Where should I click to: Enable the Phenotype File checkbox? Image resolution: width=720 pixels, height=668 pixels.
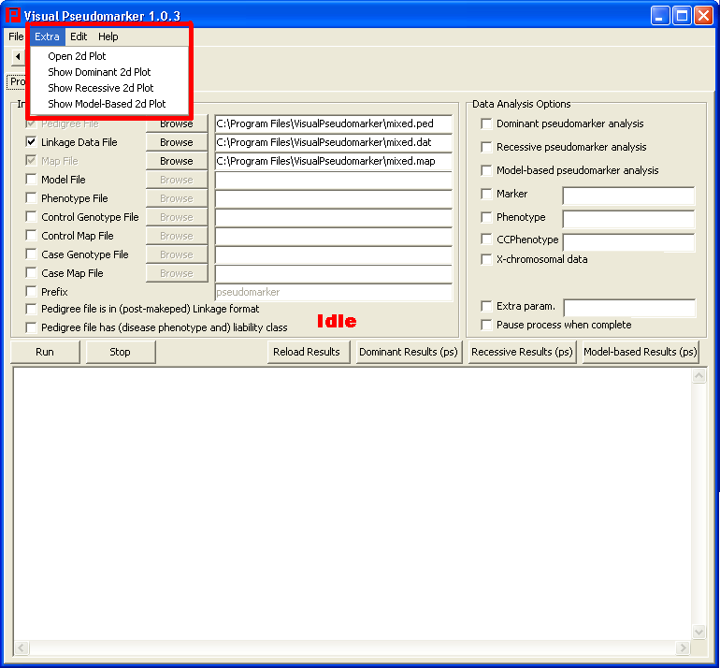coord(31,198)
